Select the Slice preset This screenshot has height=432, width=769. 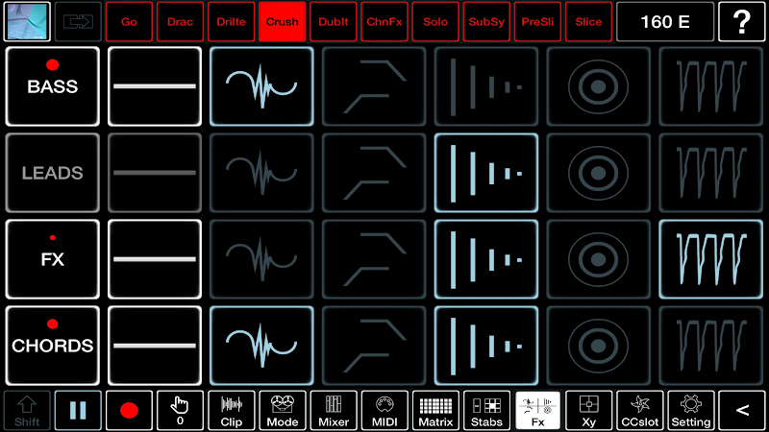pyautogui.click(x=588, y=21)
